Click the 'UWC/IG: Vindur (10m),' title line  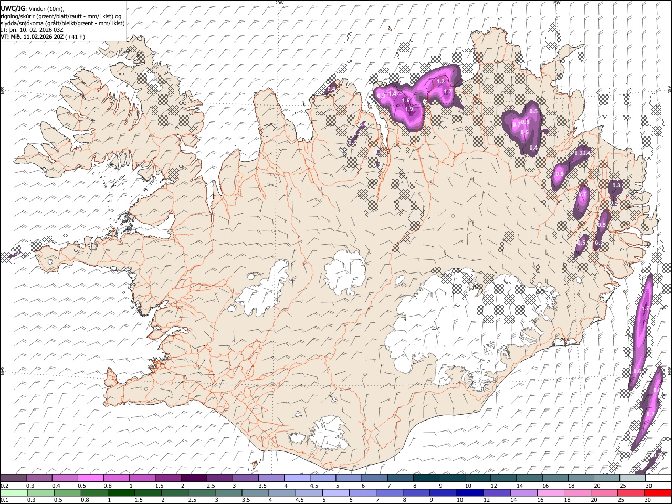coord(33,9)
